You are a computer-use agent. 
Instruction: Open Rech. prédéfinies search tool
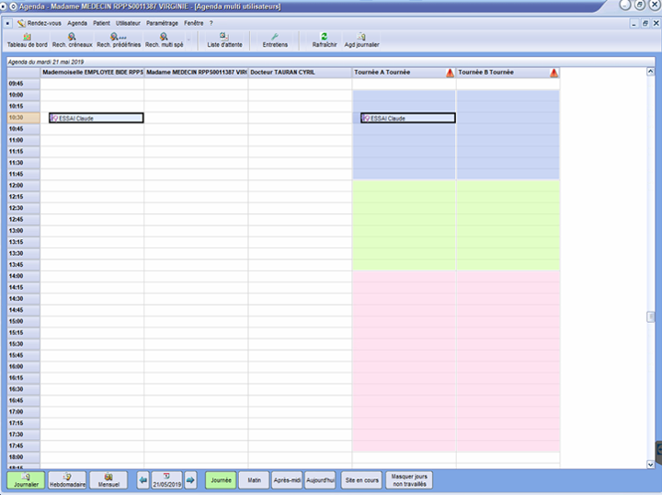click(x=119, y=40)
